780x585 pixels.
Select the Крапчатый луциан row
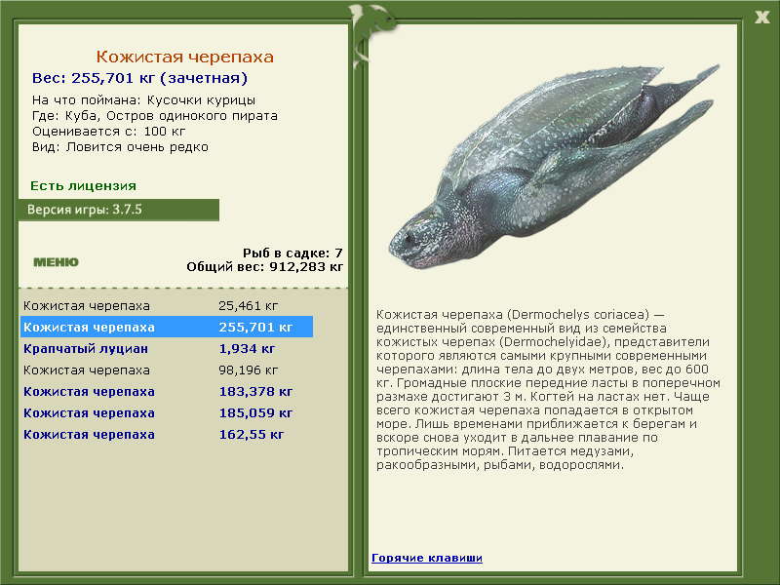click(167, 349)
